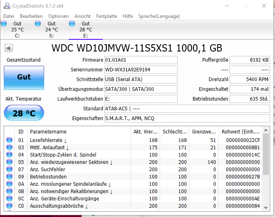This screenshot has height=217, width=275.
Task: Select Anz. Geräte-Einschaltvorgänge parameter
Action: [x=64, y=199]
